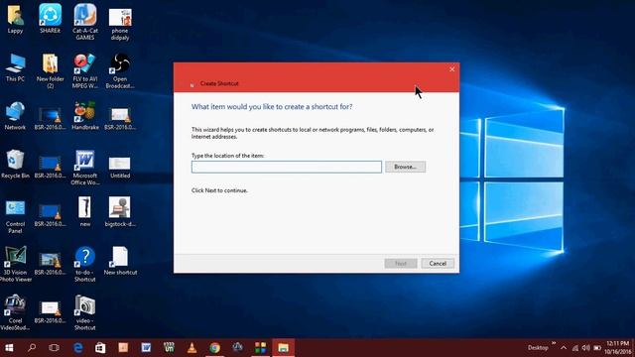Screen dimensions: 635x357
Task: Select the FLV to AVI MPEG shortcut
Action: pyautogui.click(x=85, y=70)
